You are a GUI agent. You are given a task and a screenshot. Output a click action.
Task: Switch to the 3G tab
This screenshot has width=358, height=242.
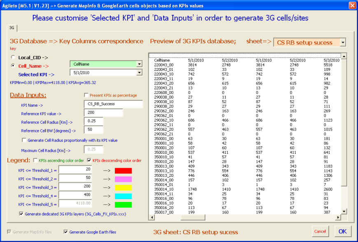pyautogui.click(x=12, y=28)
